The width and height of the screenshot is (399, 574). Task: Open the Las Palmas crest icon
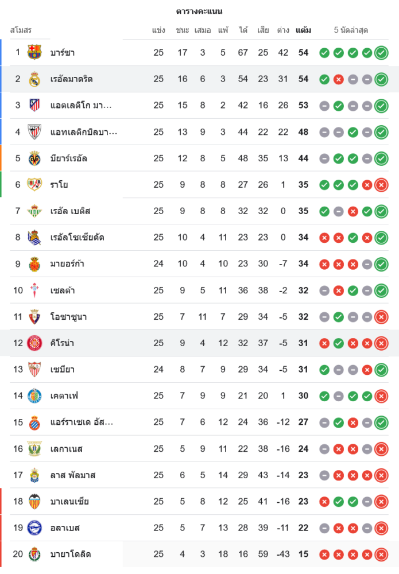[34, 475]
